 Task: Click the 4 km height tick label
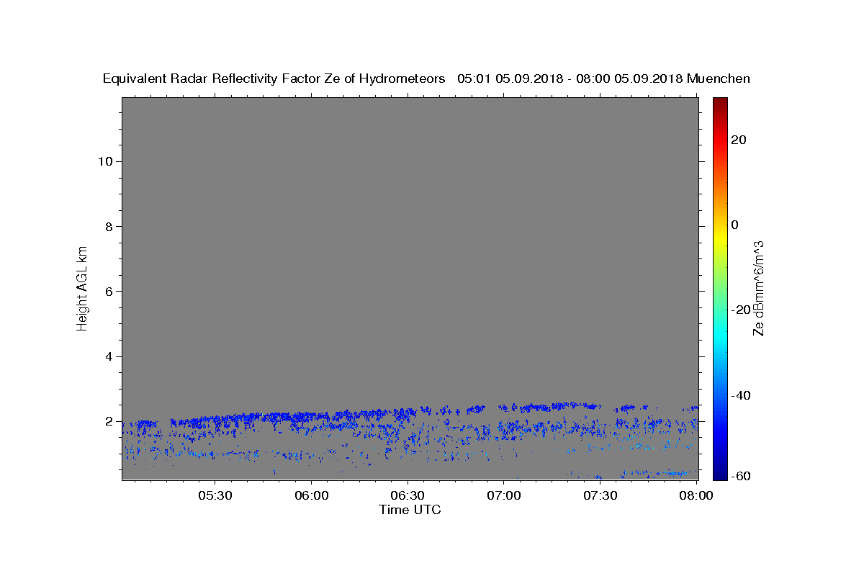point(109,356)
